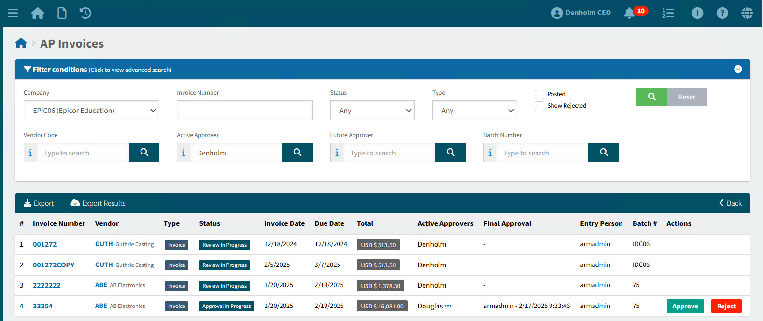Click the home icon in top bar

pos(38,13)
